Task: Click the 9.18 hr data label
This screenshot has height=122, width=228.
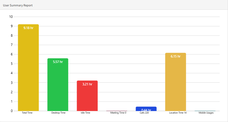Action: (28, 28)
